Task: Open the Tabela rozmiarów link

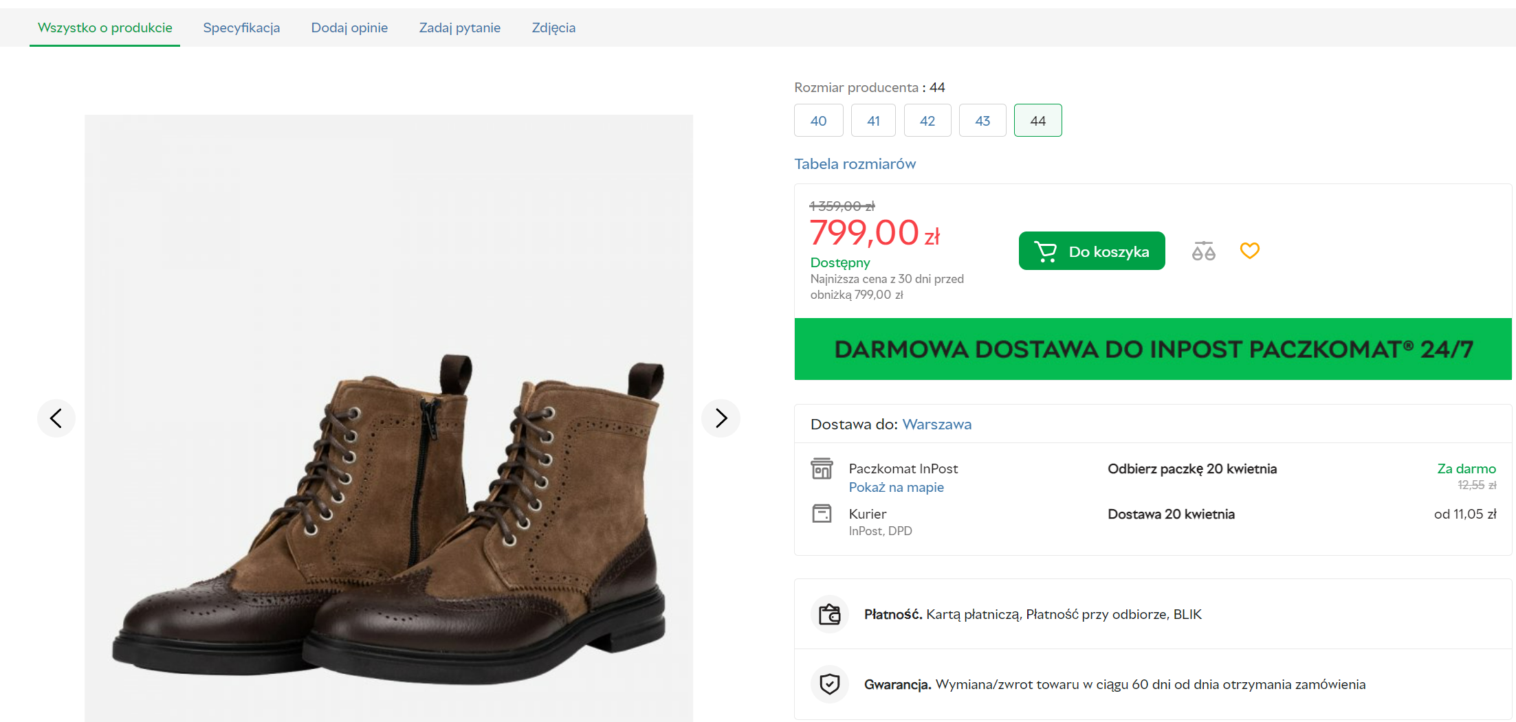Action: [x=855, y=164]
